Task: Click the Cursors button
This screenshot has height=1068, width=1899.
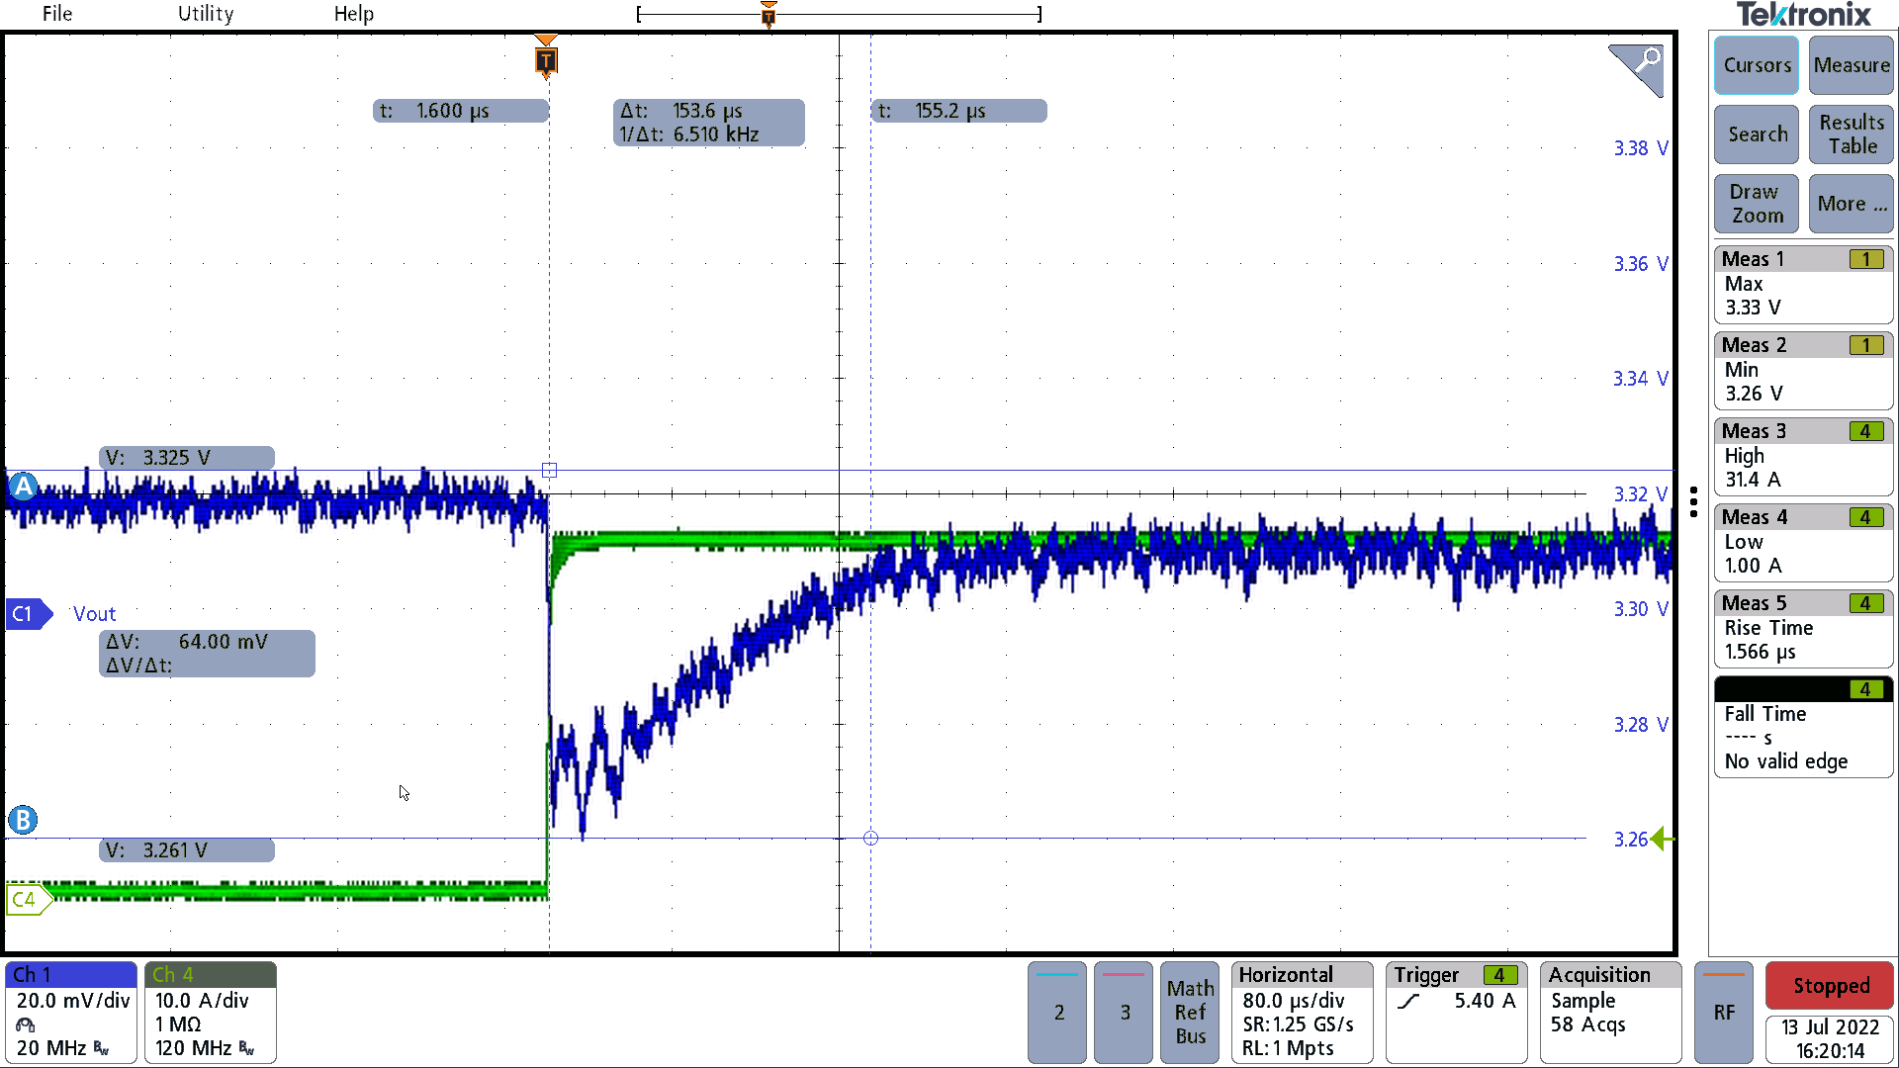Action: pyautogui.click(x=1757, y=65)
